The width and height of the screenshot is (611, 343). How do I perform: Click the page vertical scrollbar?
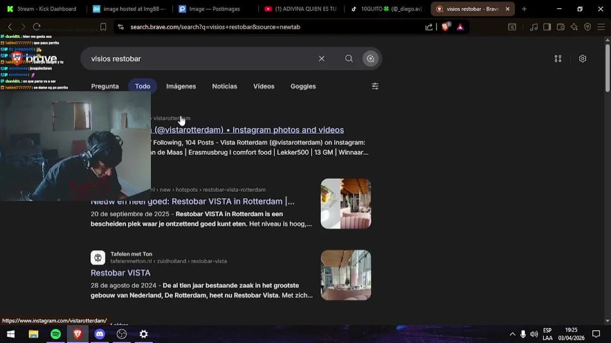pyautogui.click(x=607, y=68)
